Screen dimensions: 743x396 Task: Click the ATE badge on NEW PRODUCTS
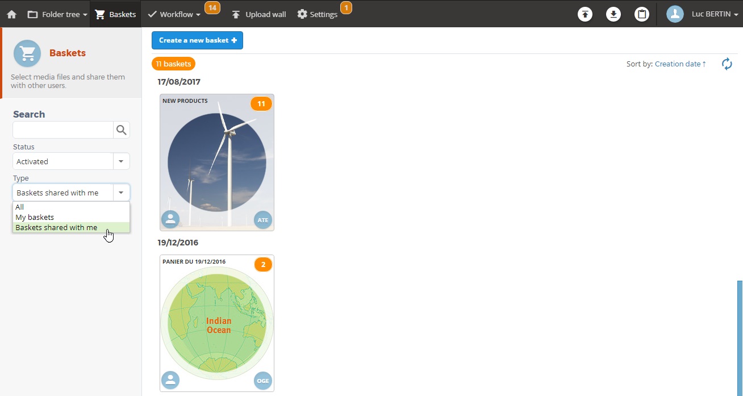[x=263, y=219]
